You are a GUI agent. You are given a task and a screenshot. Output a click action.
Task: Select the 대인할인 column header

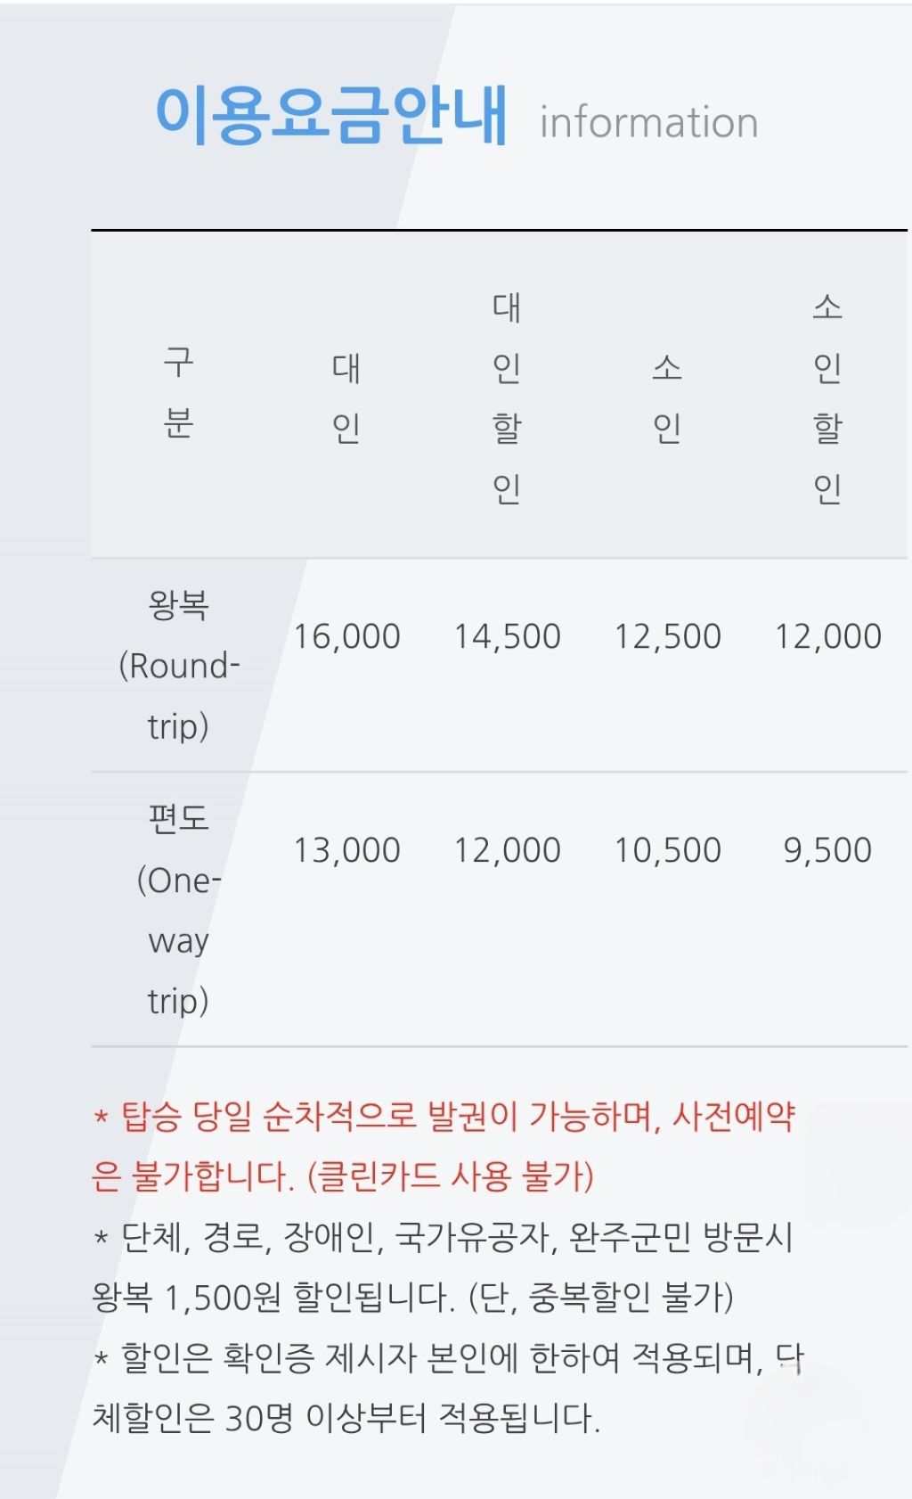pos(507,397)
